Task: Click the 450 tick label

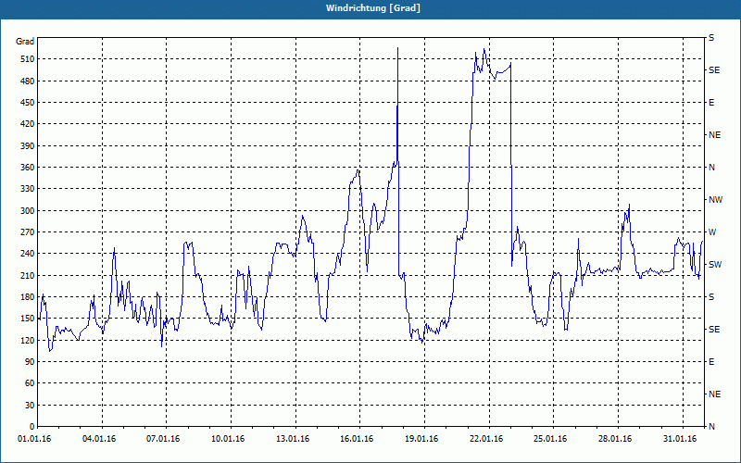Action: click(x=28, y=103)
